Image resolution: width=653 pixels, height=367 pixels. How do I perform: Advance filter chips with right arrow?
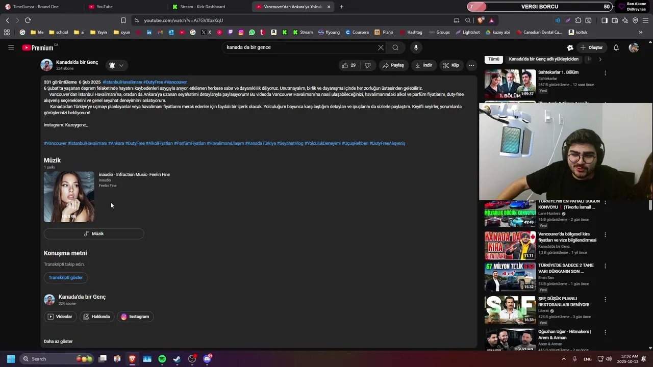600,59
